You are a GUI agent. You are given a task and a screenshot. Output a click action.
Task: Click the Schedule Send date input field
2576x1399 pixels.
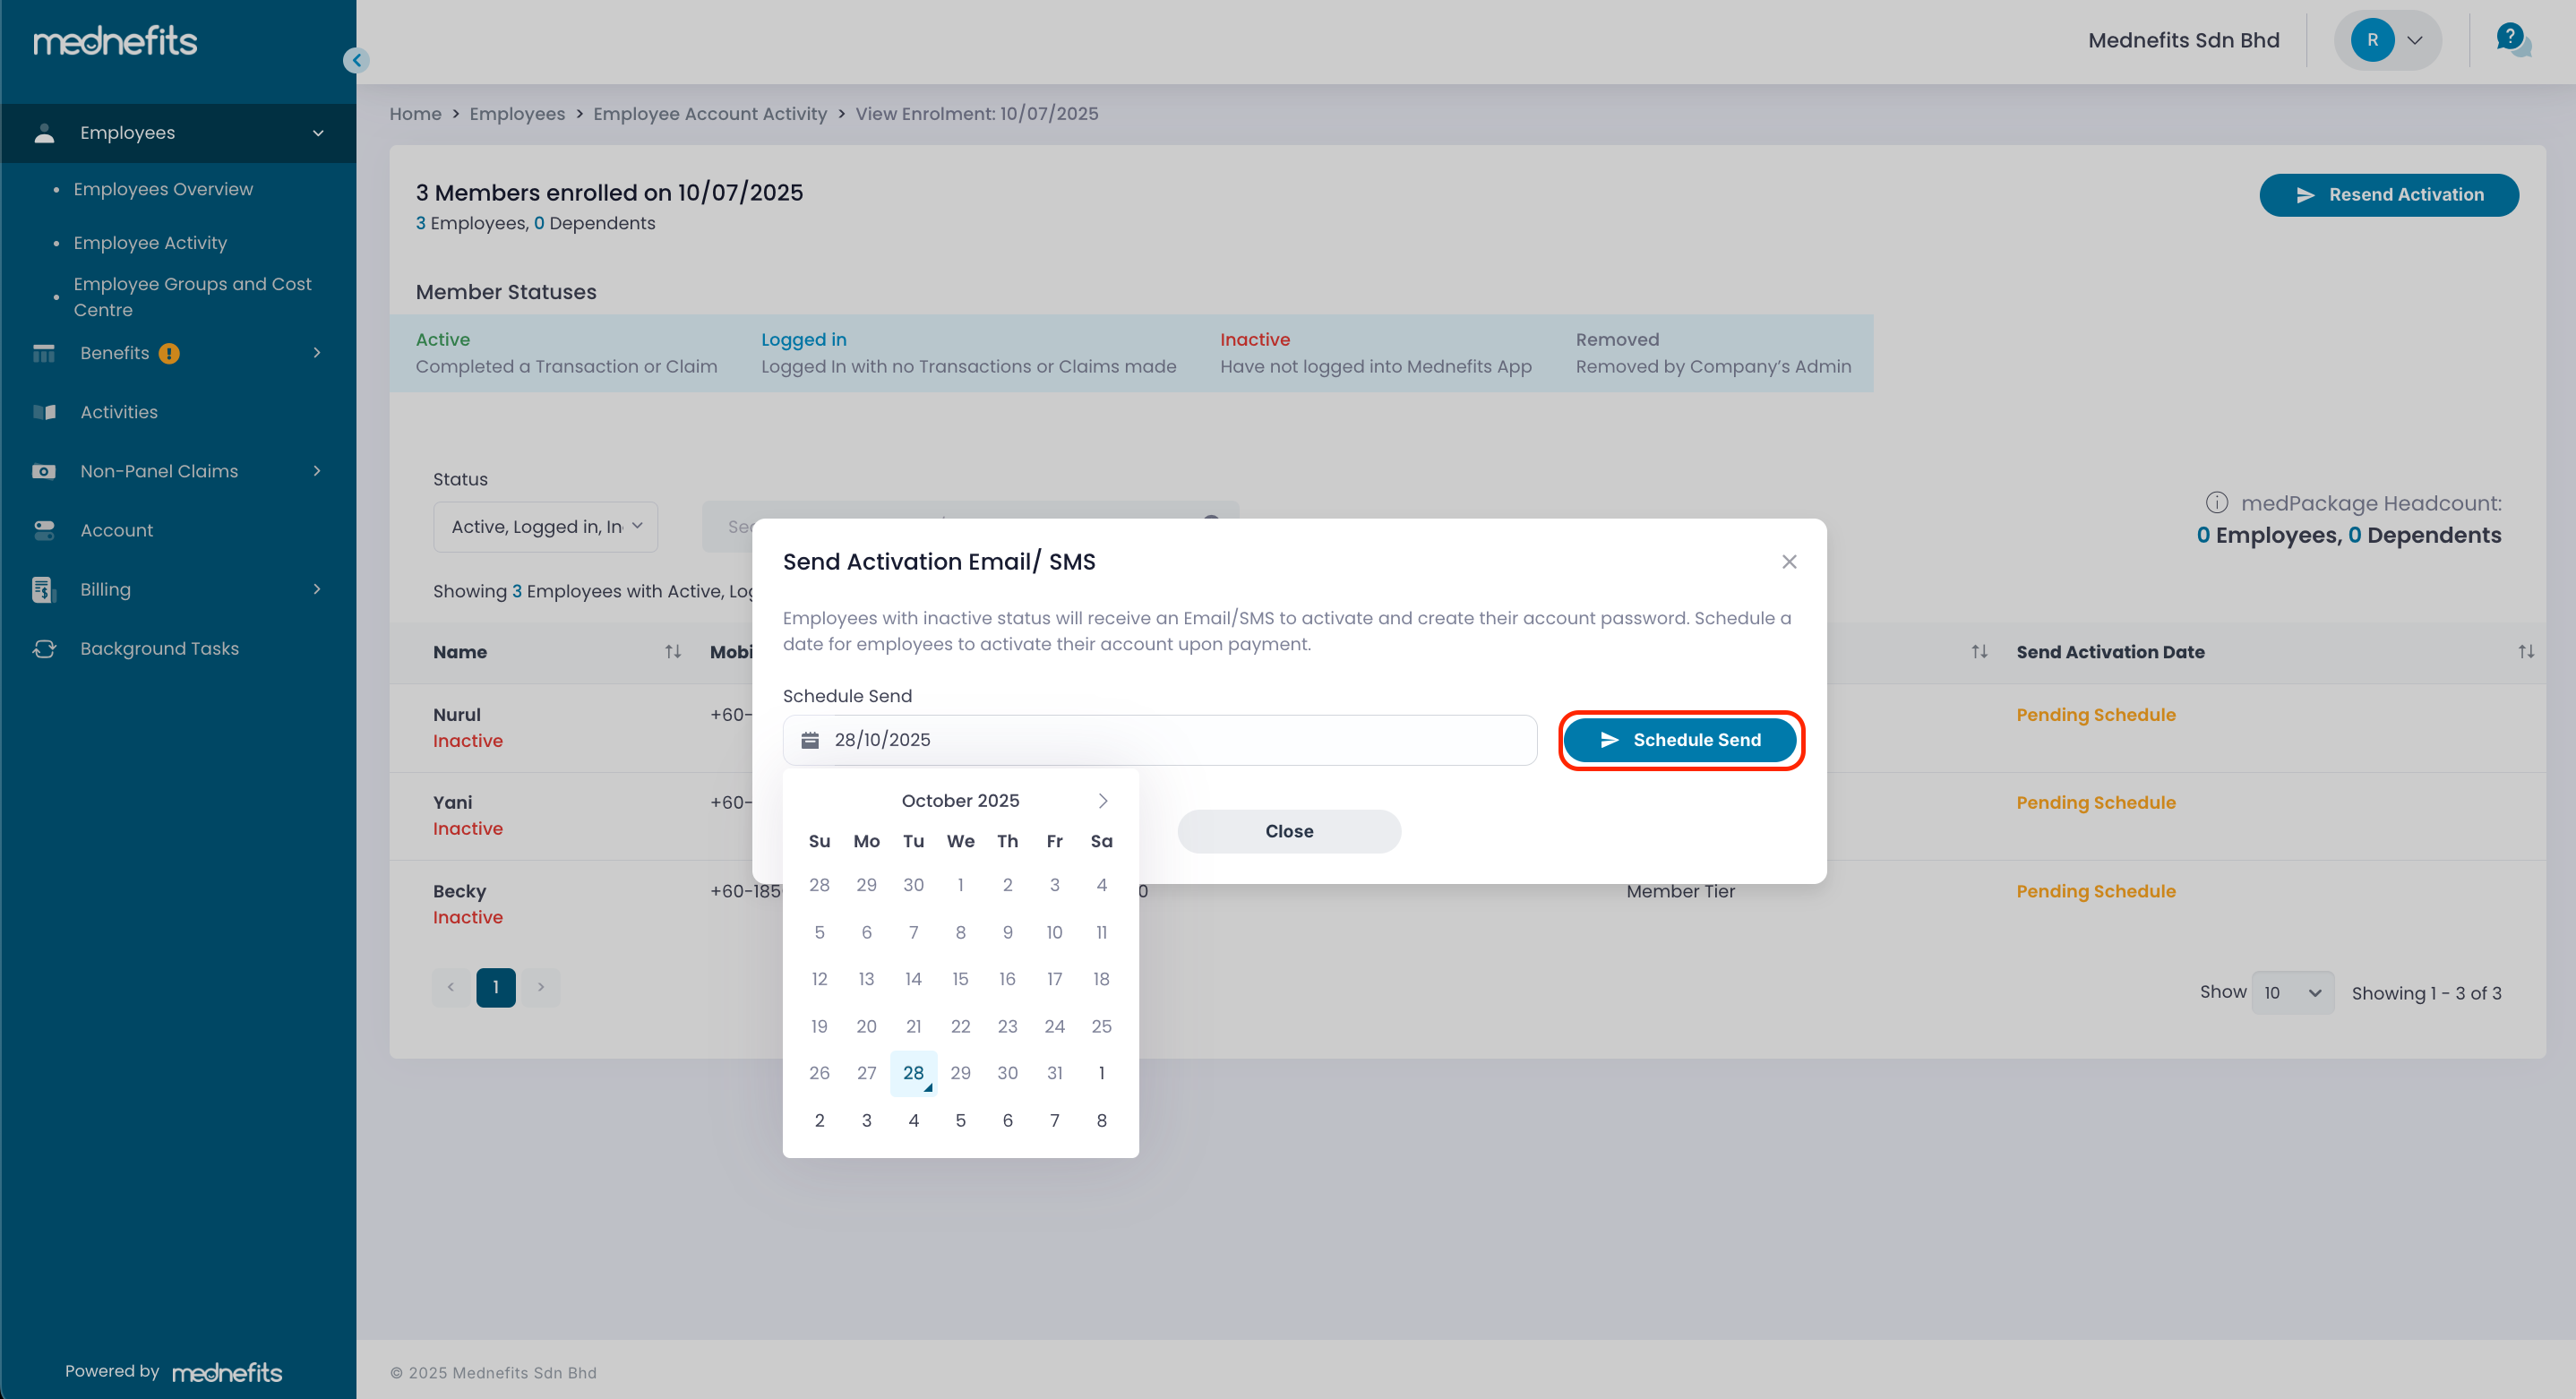(x=1160, y=740)
